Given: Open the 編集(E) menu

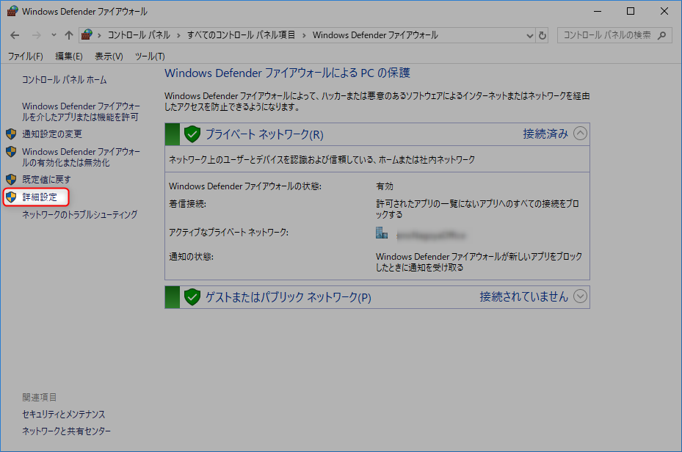Looking at the screenshot, I should [x=69, y=56].
